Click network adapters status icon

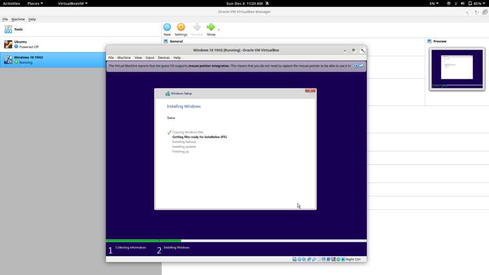309,259
